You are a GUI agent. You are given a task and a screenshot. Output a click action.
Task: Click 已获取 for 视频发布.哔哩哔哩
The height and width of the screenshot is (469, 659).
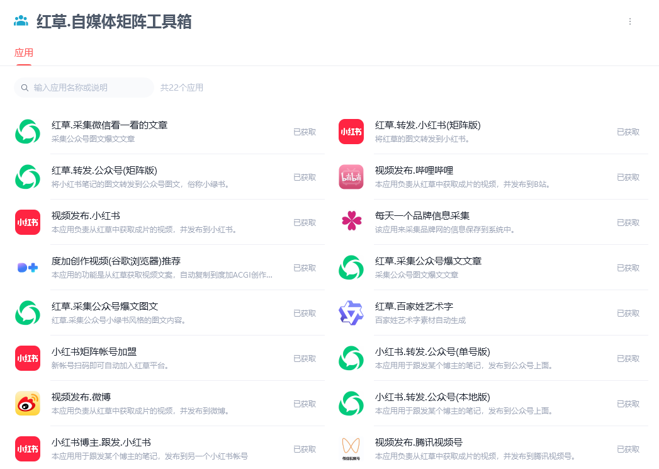[x=628, y=178]
